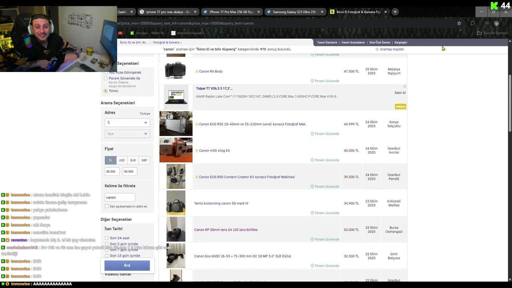Click the highlight badge beside Canon R6 Body
The width and height of the screenshot is (512, 288).
tap(197, 71)
